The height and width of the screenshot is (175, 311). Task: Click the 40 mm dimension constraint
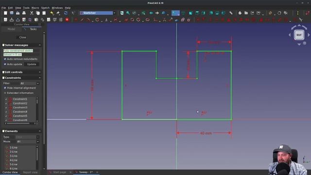(206, 133)
